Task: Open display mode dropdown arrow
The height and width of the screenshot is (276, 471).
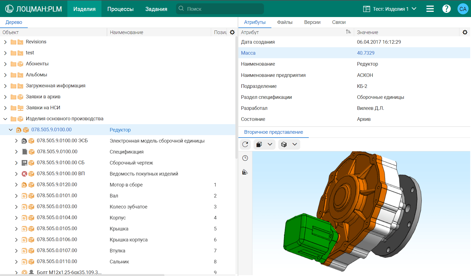Action: pos(270,144)
